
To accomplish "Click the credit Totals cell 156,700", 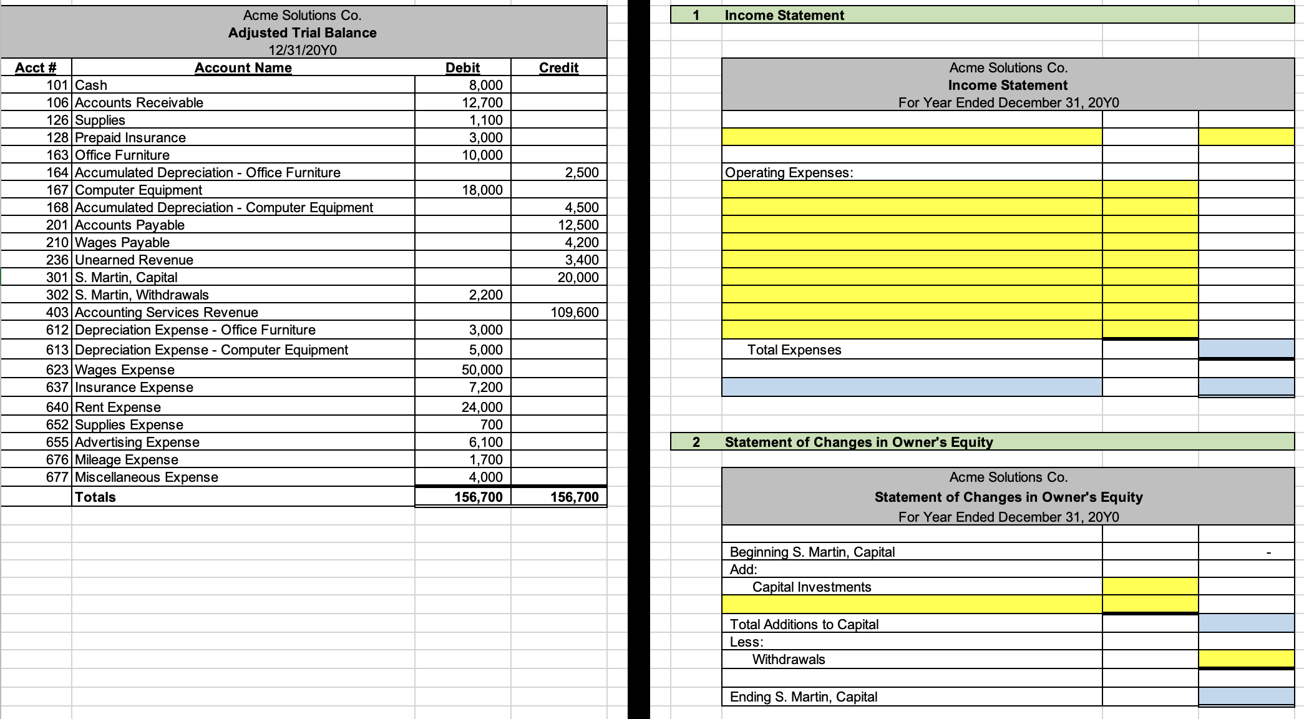I will (559, 497).
